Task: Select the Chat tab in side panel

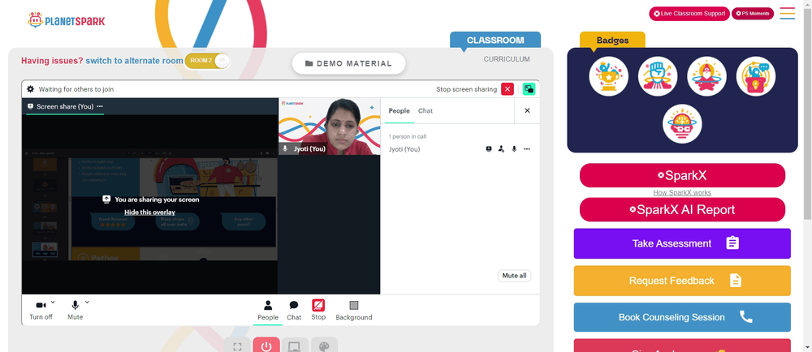Action: (425, 110)
